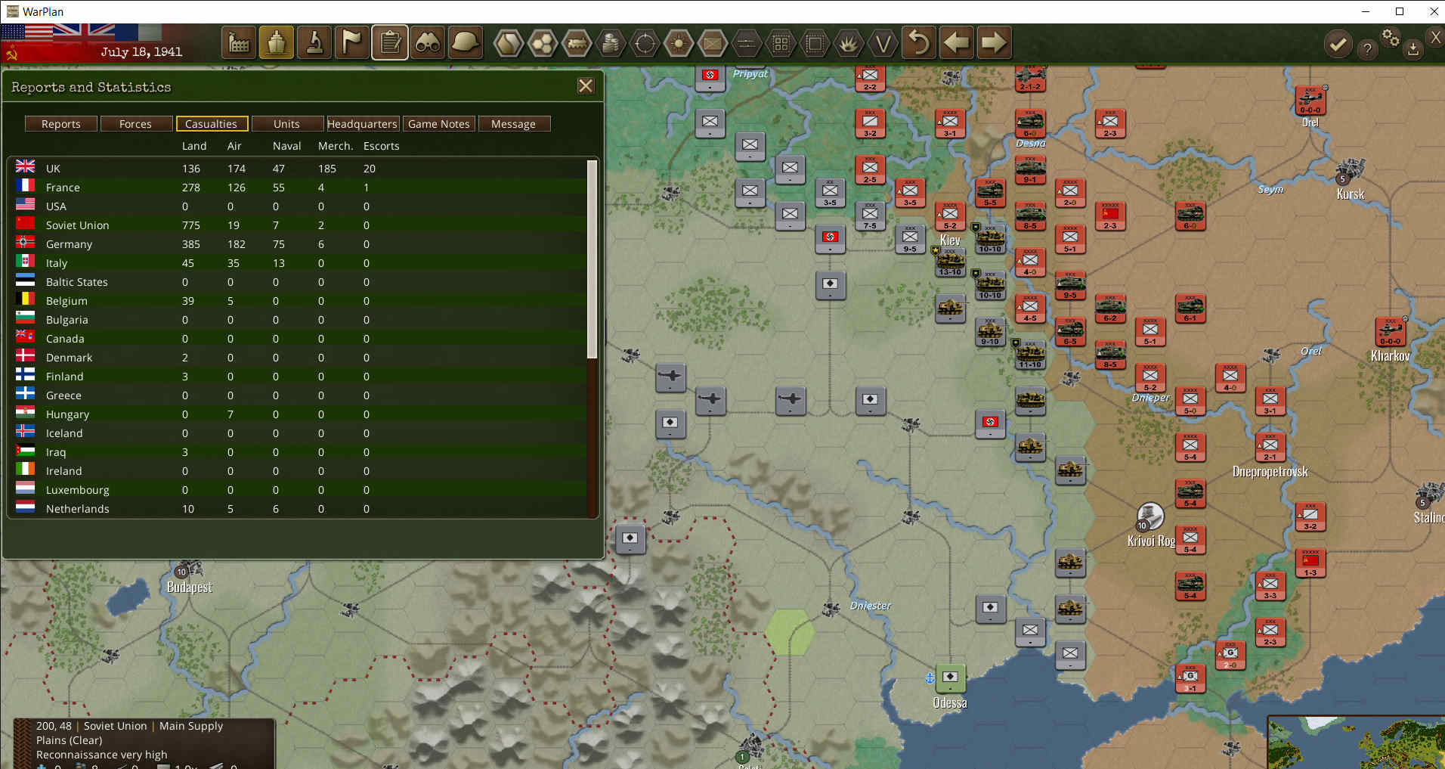This screenshot has width=1445, height=769.
Task: Click the Krivoi Rog resource icon
Action: [x=1150, y=517]
